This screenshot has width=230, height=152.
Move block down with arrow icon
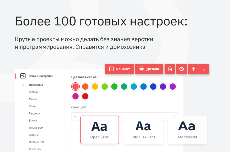[x=204, y=69]
